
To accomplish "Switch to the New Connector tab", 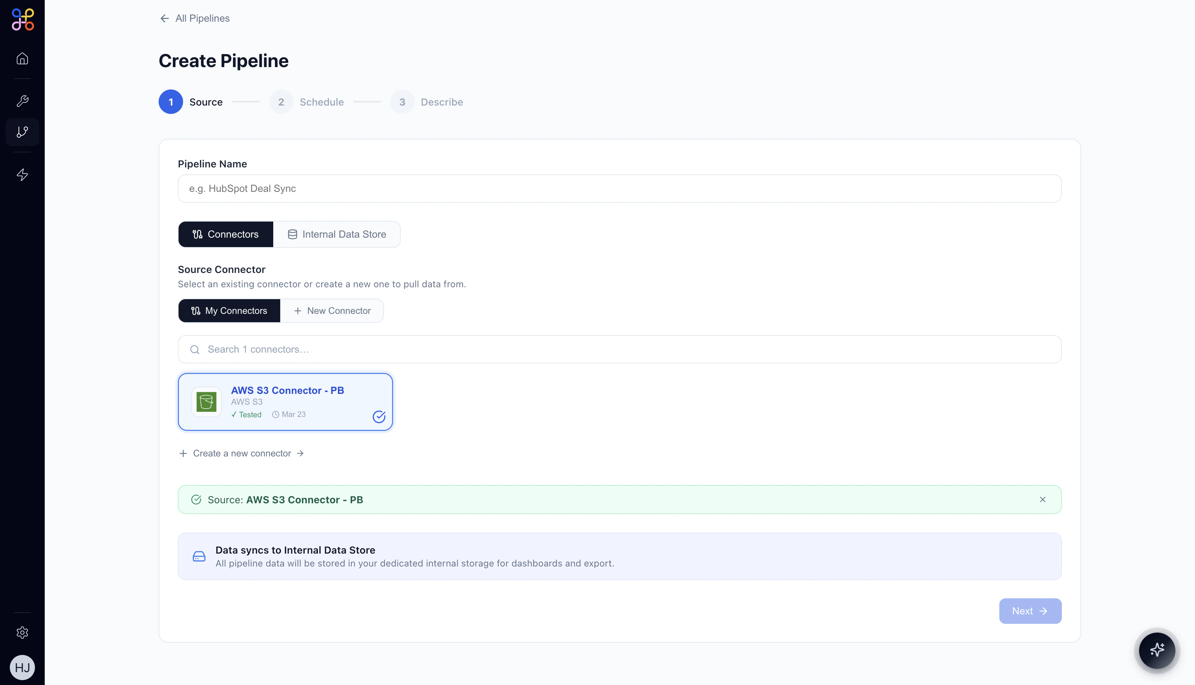I will (332, 310).
